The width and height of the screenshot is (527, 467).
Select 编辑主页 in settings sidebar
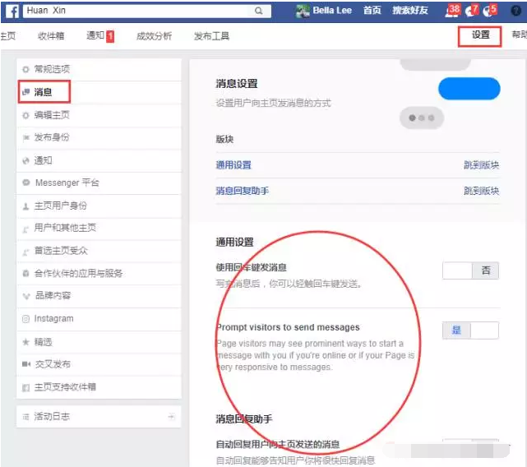(x=99, y=115)
